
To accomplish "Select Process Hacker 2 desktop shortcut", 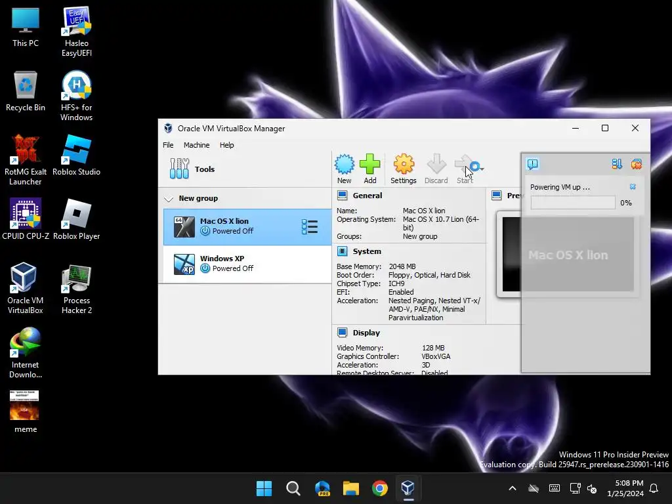I will [76, 289].
